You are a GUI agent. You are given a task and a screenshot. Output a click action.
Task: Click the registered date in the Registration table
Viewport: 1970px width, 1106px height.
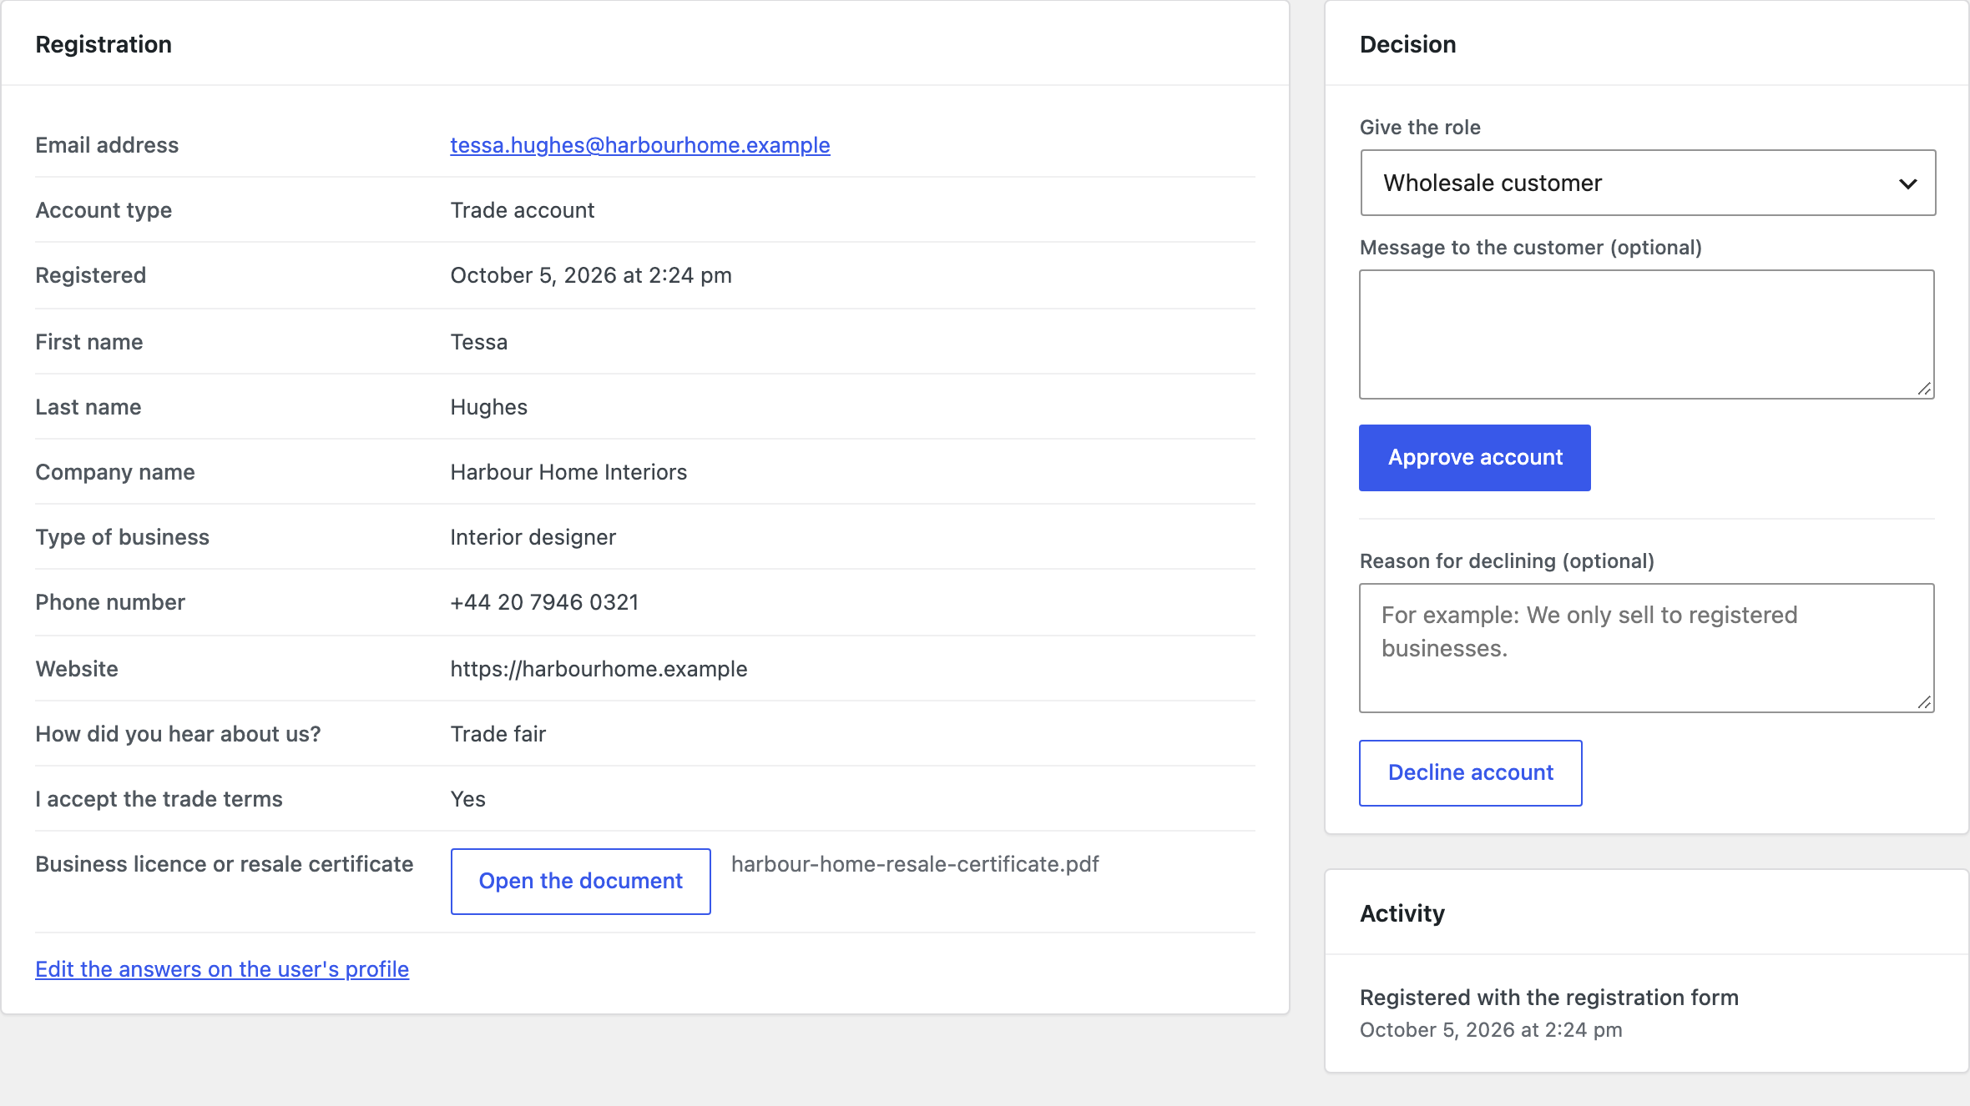pyautogui.click(x=591, y=275)
